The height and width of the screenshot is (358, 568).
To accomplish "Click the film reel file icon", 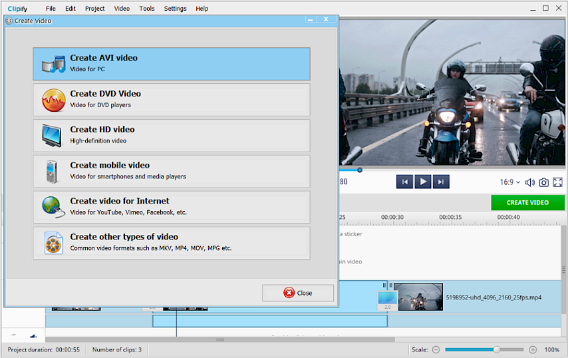I will click(53, 243).
